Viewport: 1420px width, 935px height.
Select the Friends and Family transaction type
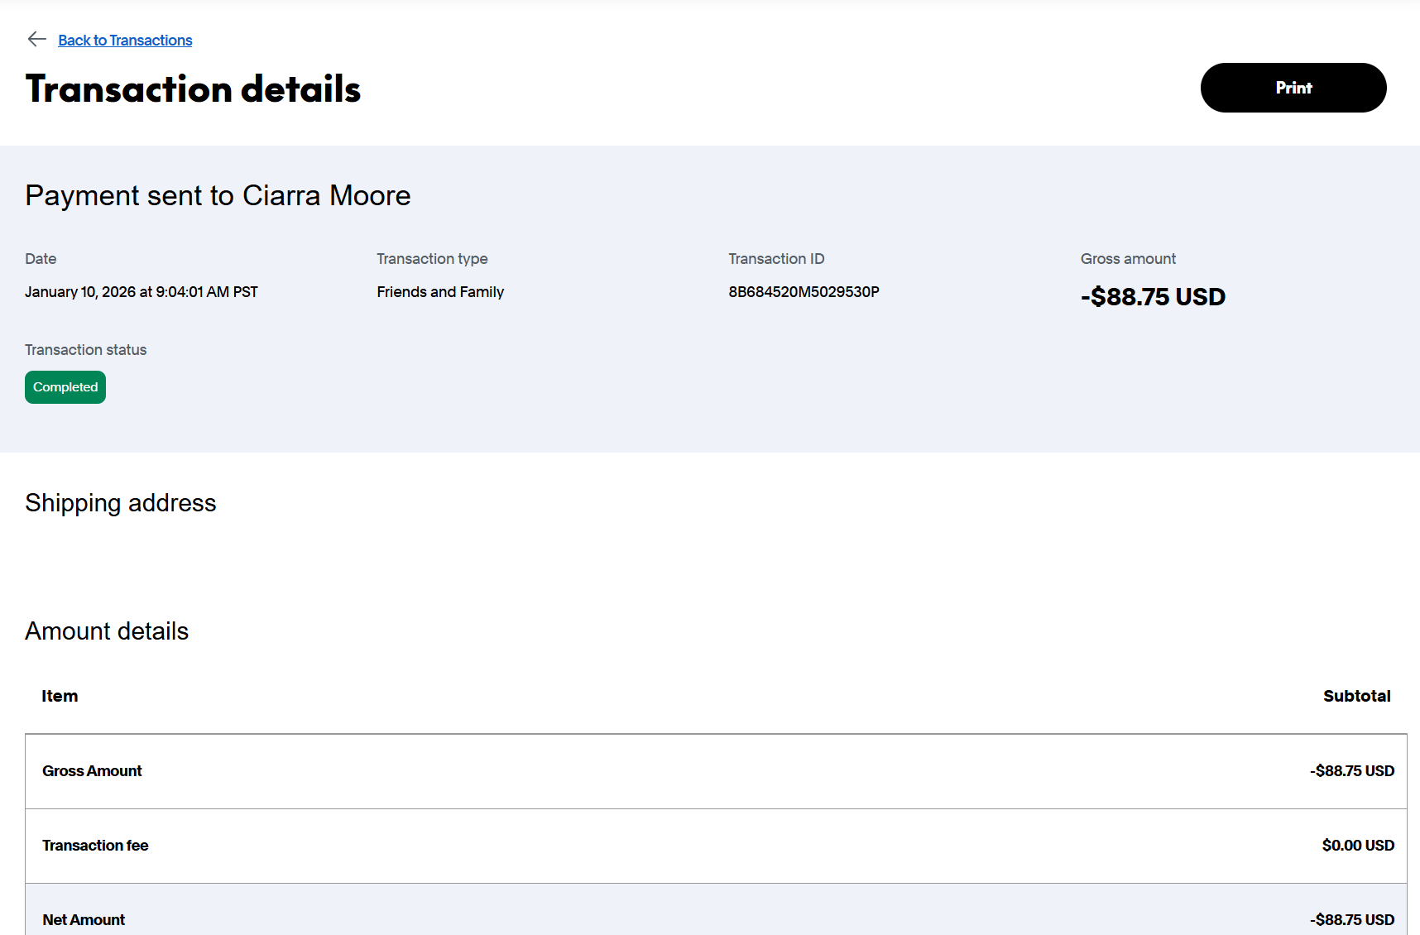tap(440, 292)
